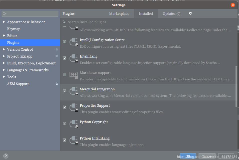Screen dimensions: 239x160
Task: Click the plugin list vertical scrollbar
Action: (236, 87)
